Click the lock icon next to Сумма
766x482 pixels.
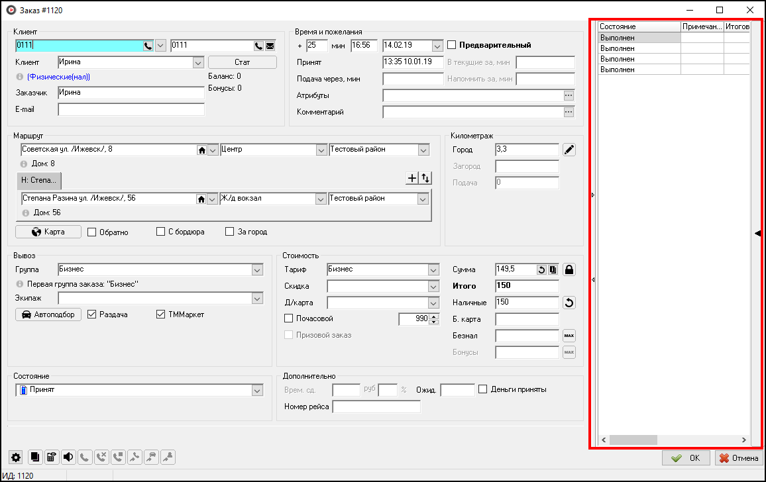(x=569, y=269)
